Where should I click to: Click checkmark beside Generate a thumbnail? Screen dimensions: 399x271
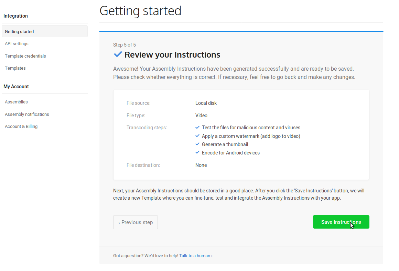tap(197, 144)
